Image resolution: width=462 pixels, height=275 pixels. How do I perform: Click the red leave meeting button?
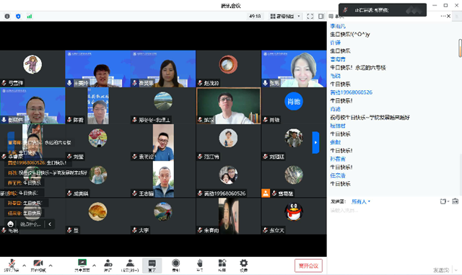tap(308, 266)
